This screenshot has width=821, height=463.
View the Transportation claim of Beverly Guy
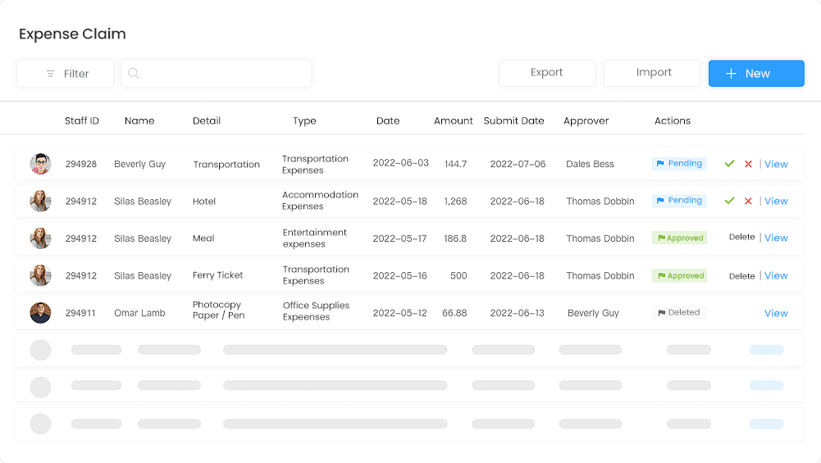click(776, 164)
